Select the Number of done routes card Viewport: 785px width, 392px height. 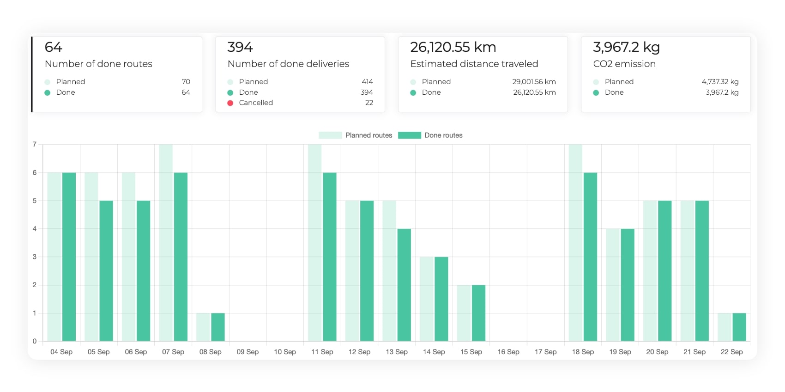[117, 74]
